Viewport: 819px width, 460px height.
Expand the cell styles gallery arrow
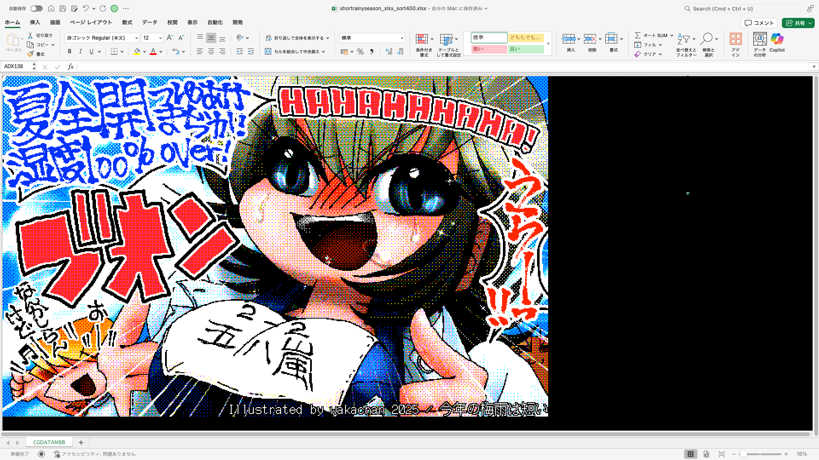pos(548,43)
